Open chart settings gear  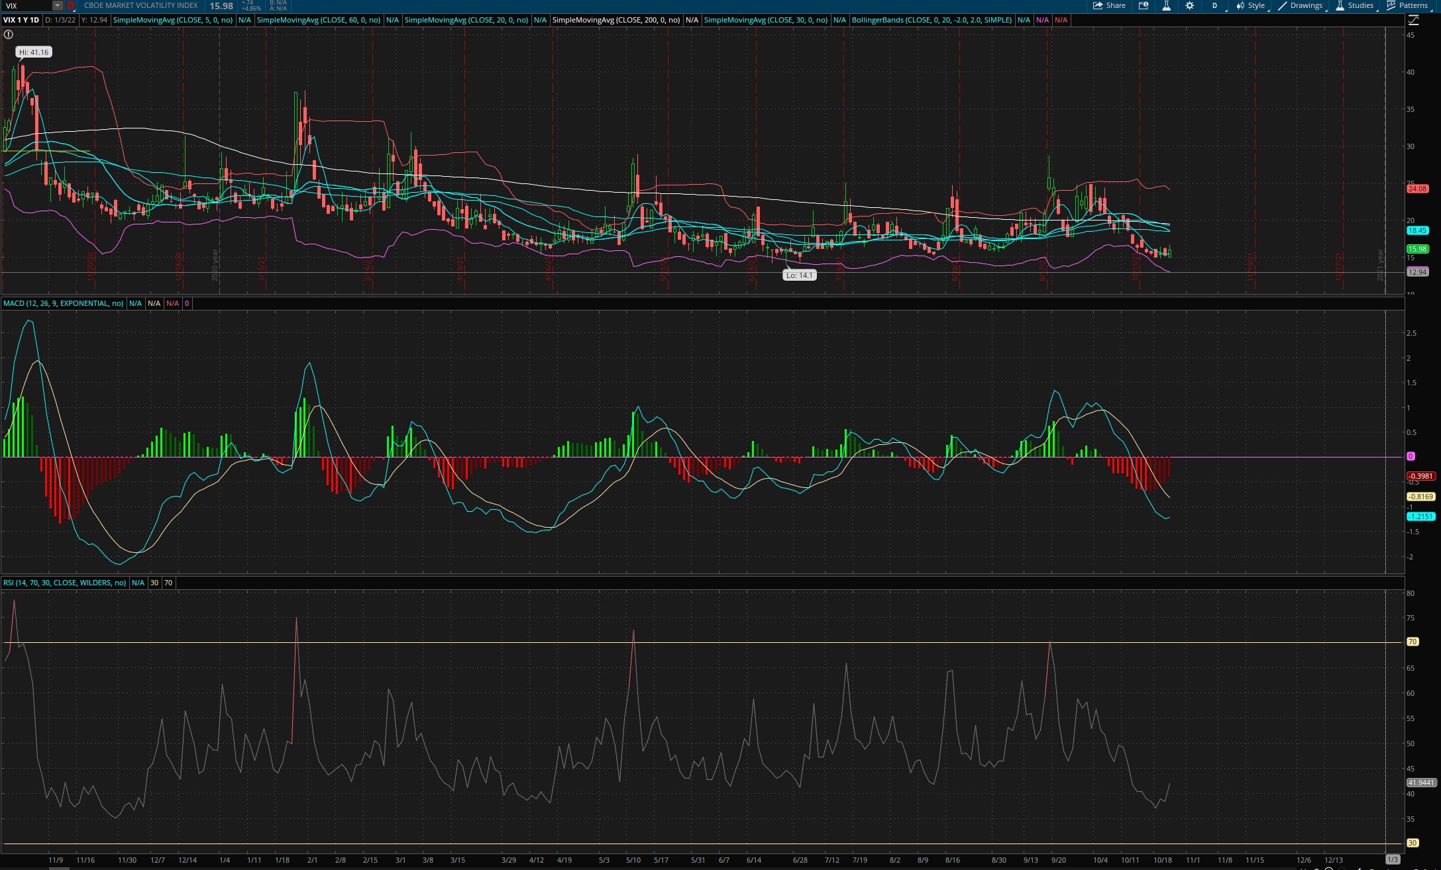pos(1189,5)
